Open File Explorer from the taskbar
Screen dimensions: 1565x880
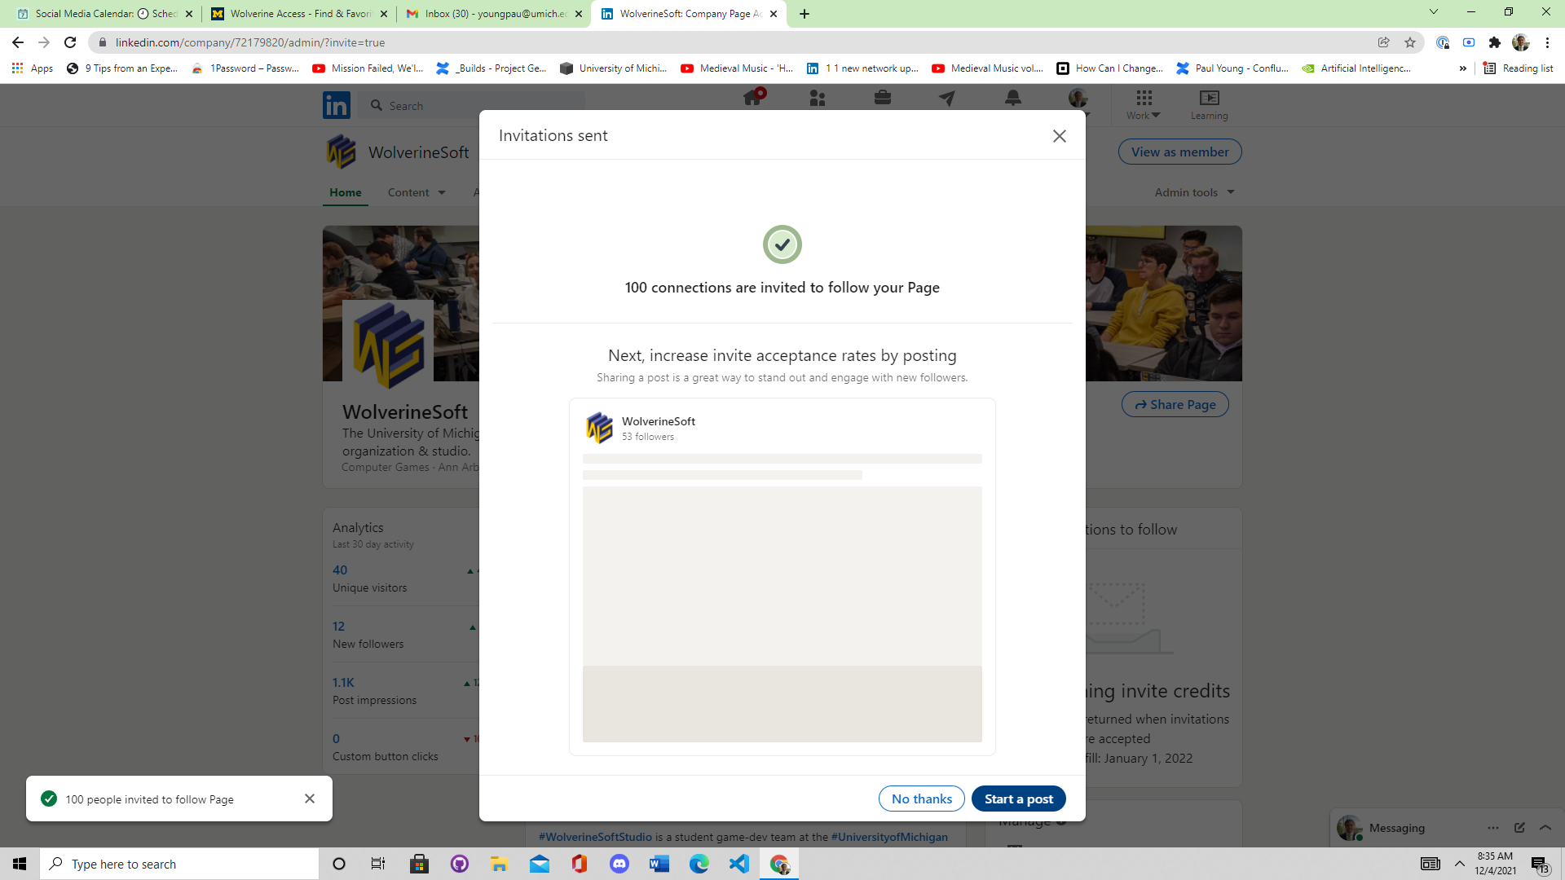click(x=499, y=864)
